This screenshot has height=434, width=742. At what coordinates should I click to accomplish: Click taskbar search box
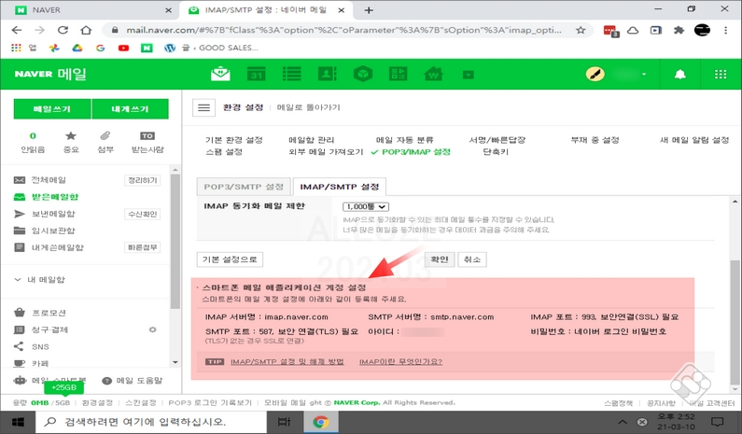coord(150,422)
